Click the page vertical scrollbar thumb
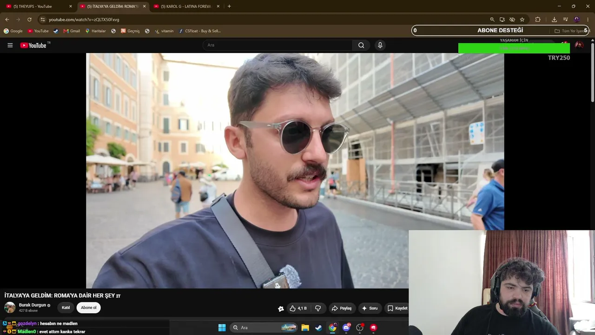Viewport: 595px width, 335px height. coord(593,72)
